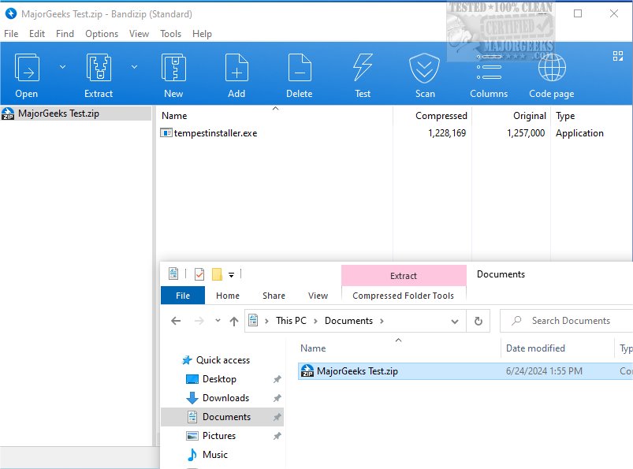Image resolution: width=633 pixels, height=469 pixels.
Task: Click the Add files toolbar icon
Action: coord(236,69)
